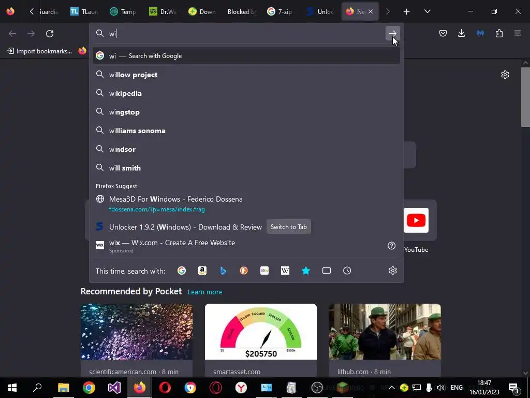Open the Wix.com sponsored suggestion

[246, 246]
